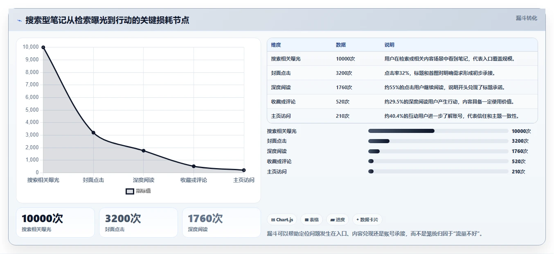This screenshot has height=254, width=554.
Task: Click the 收藏或评论 x-axis label on the chart
Action: pos(194,180)
